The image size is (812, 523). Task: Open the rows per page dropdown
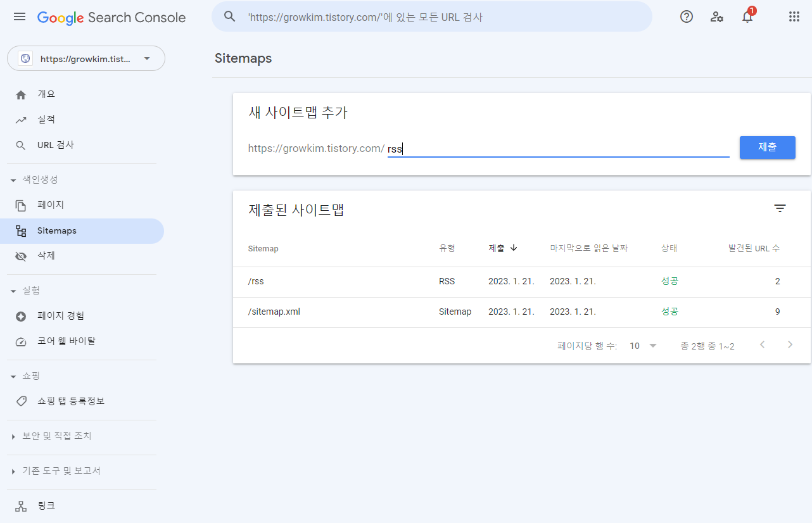[x=644, y=346]
